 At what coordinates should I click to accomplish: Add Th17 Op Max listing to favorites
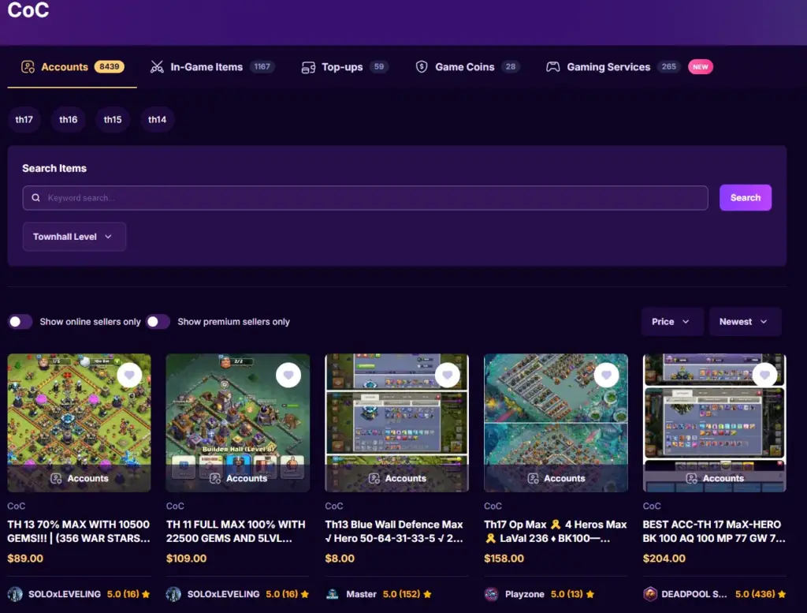coord(606,375)
